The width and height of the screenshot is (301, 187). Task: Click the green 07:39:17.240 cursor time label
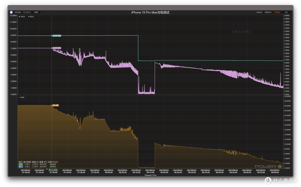(52, 169)
